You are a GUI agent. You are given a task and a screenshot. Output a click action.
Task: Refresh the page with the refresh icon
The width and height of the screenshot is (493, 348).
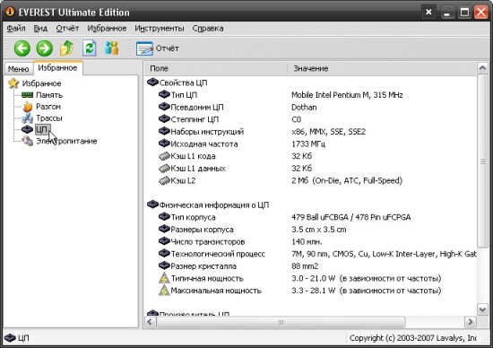point(90,48)
